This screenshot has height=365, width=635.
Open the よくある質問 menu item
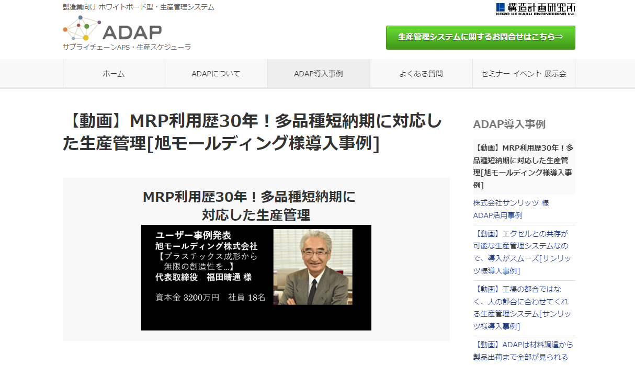point(421,74)
